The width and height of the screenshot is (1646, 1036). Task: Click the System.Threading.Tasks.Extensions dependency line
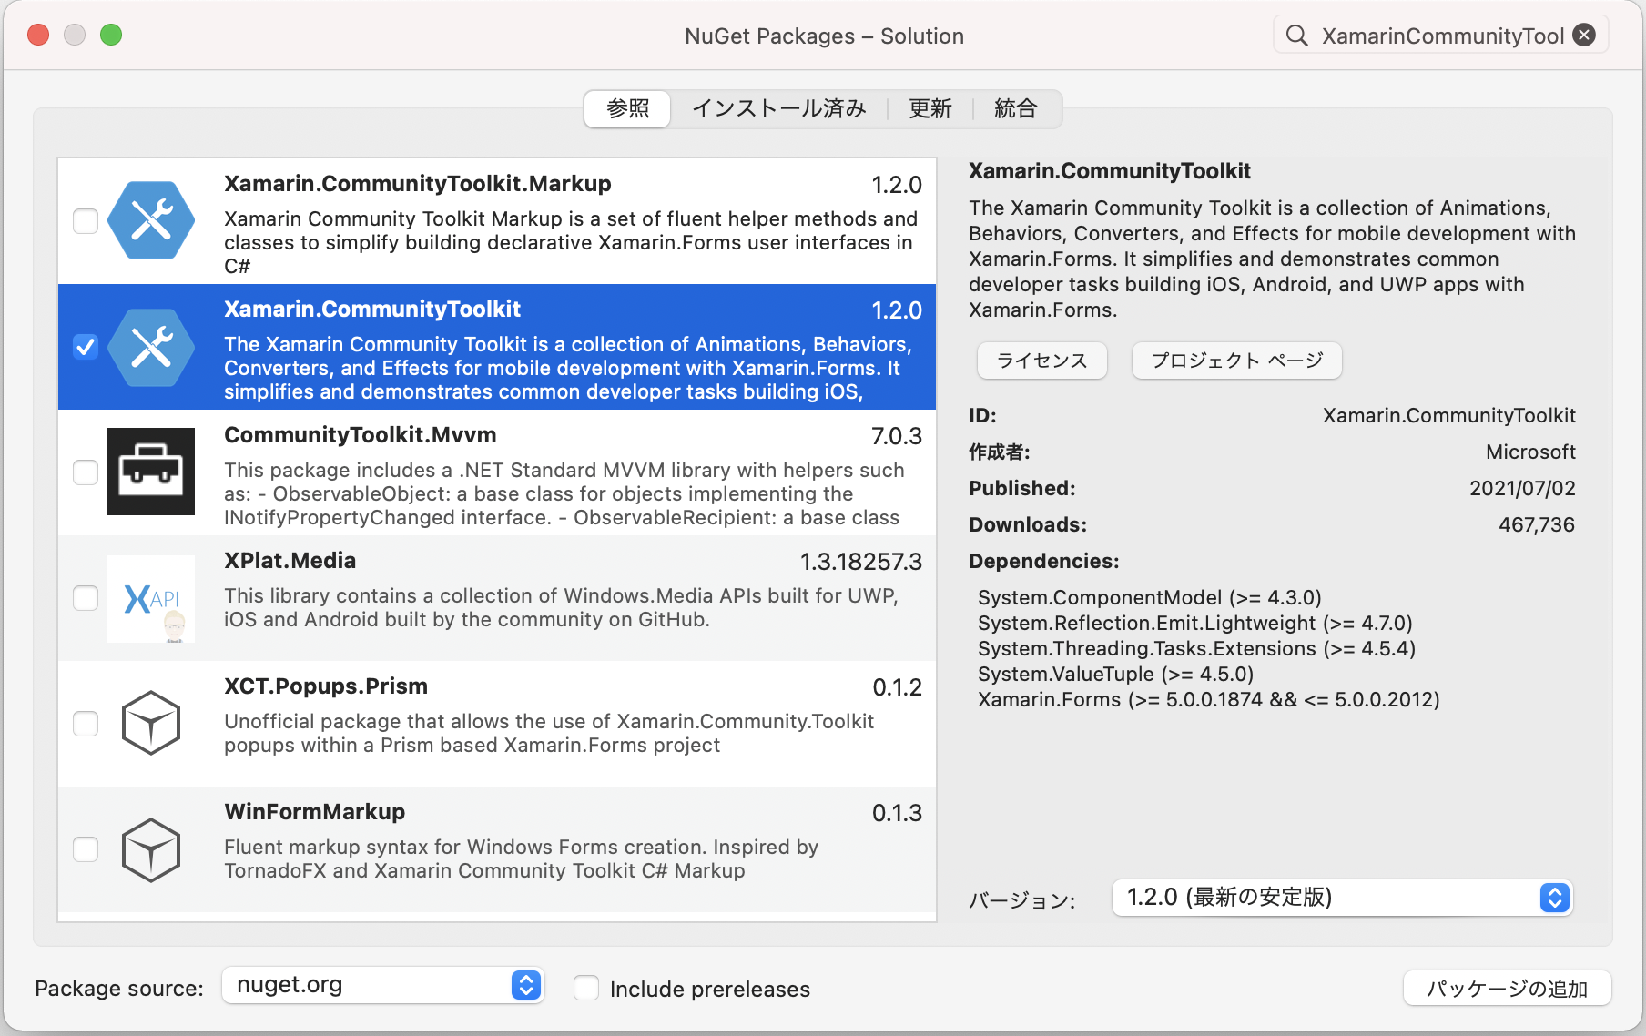[1197, 648]
